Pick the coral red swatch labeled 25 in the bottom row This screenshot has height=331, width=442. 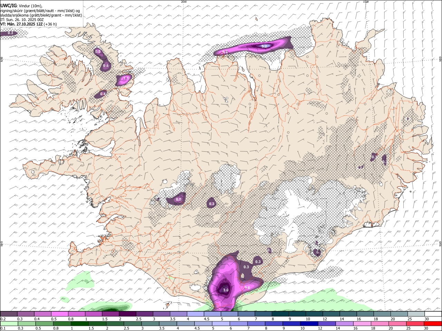point(415,323)
